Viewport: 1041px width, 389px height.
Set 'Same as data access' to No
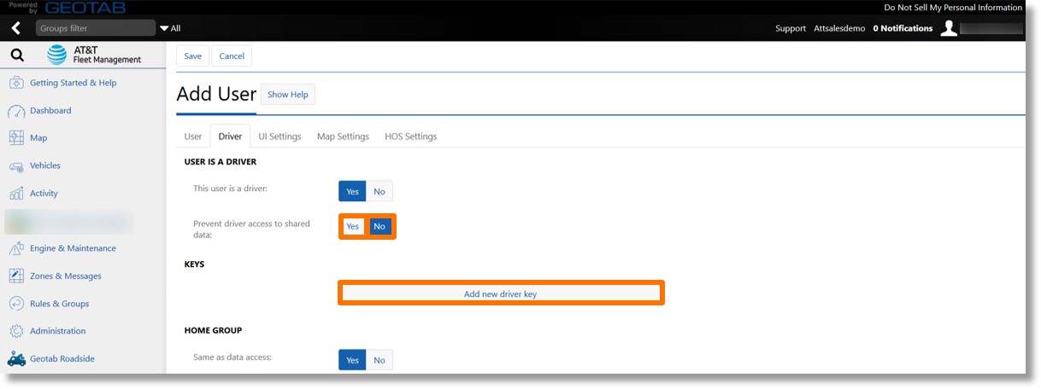379,360
